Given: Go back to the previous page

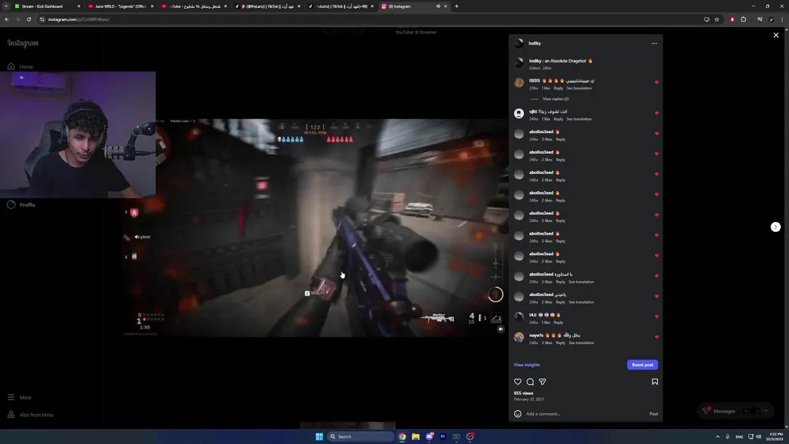Looking at the screenshot, I should coord(7,19).
